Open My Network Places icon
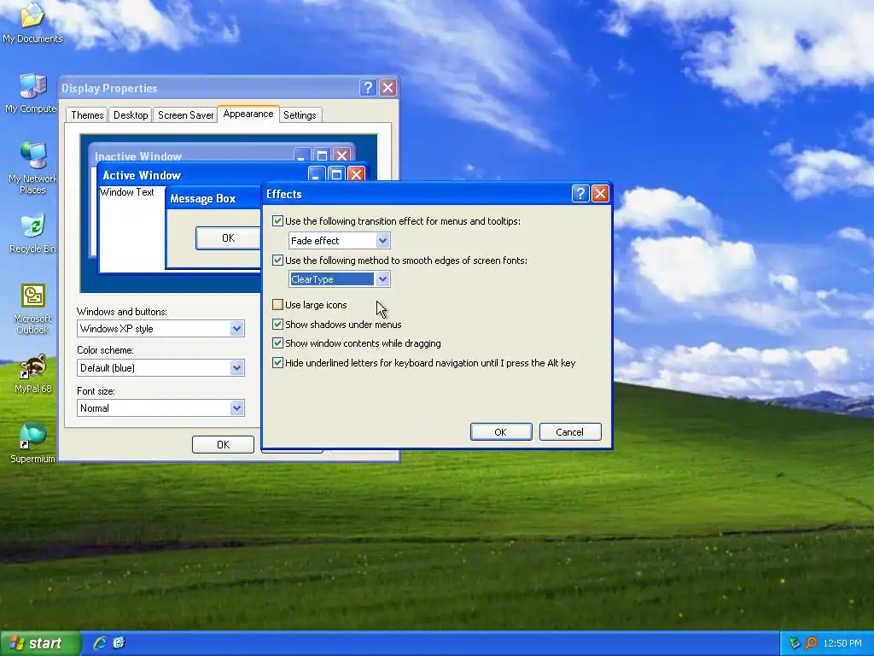Screen dimensions: 874x656 (x=32, y=167)
